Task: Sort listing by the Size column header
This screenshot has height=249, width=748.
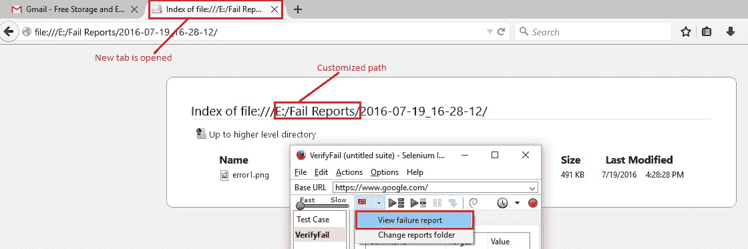Action: tap(570, 160)
